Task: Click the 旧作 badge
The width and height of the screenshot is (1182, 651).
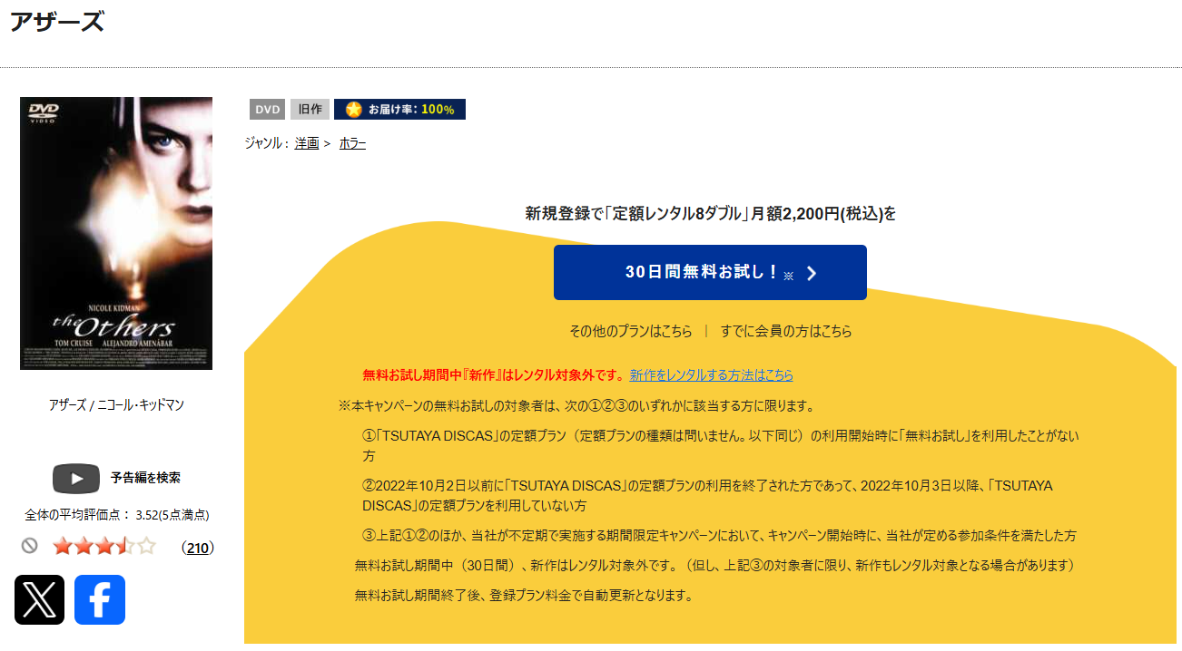Action: coord(310,109)
